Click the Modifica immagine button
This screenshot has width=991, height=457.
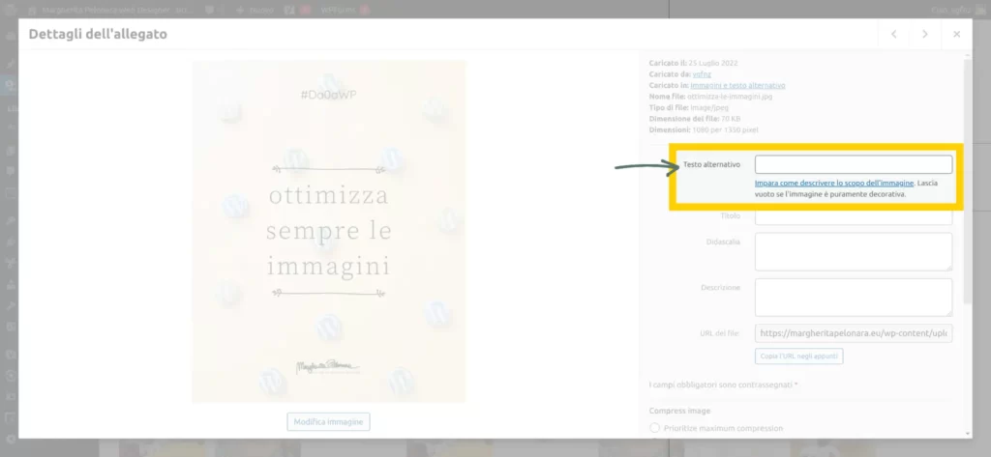(x=328, y=421)
